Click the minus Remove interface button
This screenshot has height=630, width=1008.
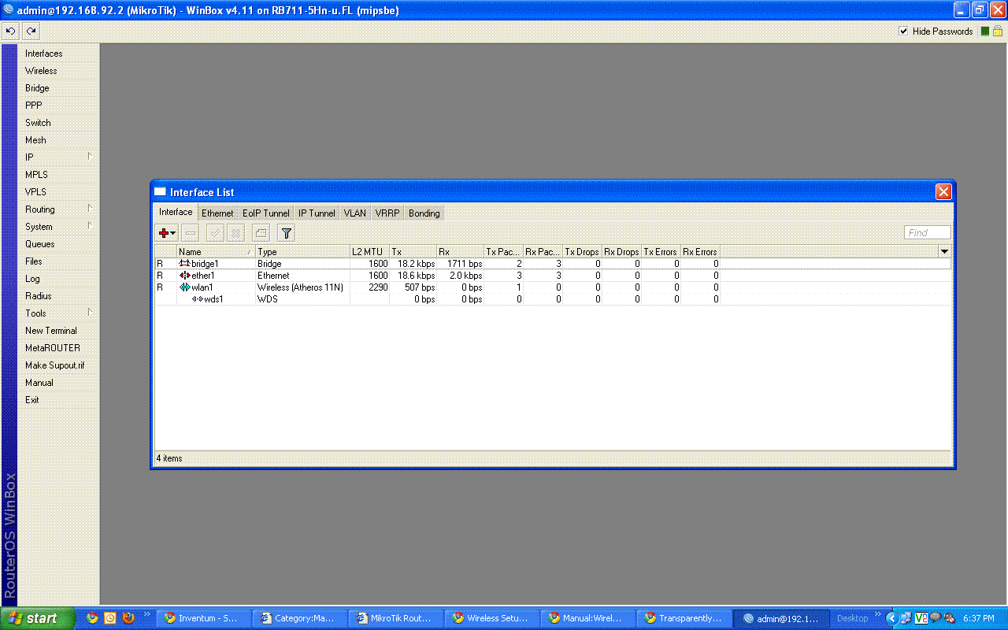click(x=190, y=233)
